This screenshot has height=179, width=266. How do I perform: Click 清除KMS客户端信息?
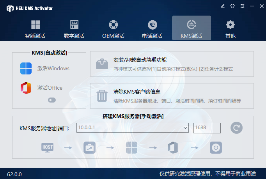[x=137, y=92]
